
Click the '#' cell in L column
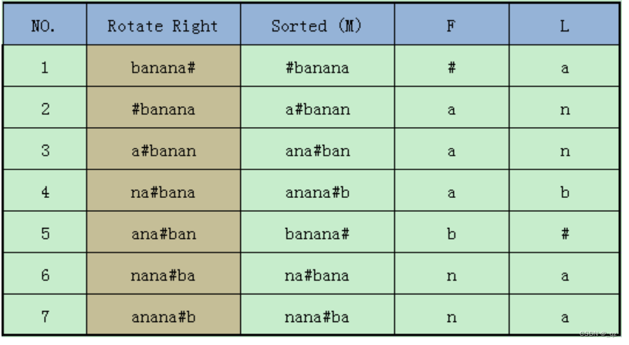[564, 234]
